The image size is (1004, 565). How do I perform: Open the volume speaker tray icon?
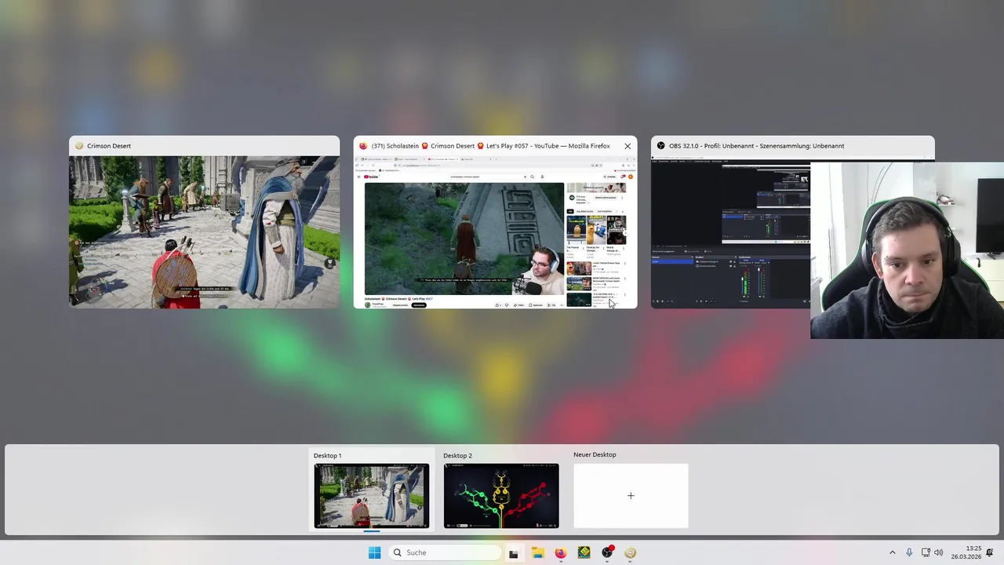939,552
